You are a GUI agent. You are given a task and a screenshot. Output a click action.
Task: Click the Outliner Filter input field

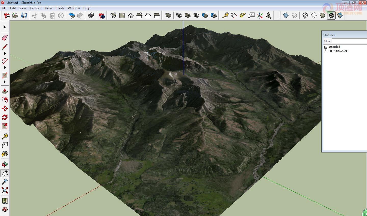(x=349, y=41)
